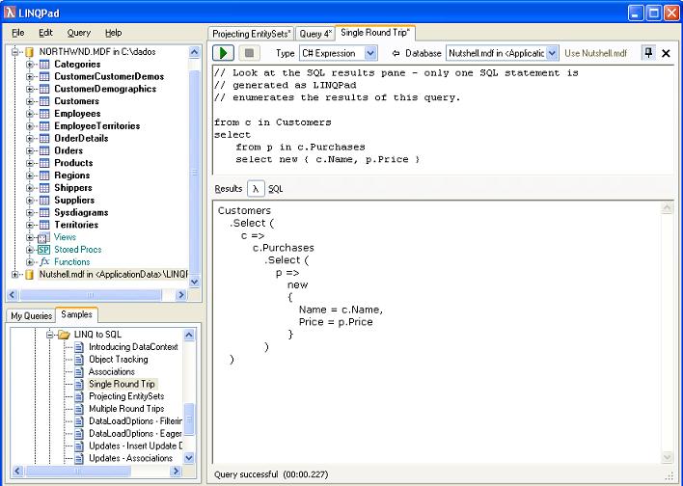
Task: Click the arrow icon left of Database label
Action: (x=396, y=53)
